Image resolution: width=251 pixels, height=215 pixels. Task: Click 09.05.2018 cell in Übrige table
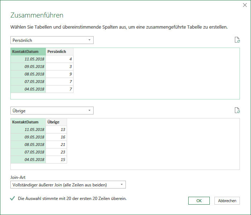(28, 137)
